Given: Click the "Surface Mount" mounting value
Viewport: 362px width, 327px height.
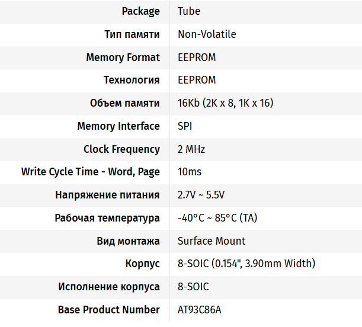Looking at the screenshot, I should tap(212, 241).
